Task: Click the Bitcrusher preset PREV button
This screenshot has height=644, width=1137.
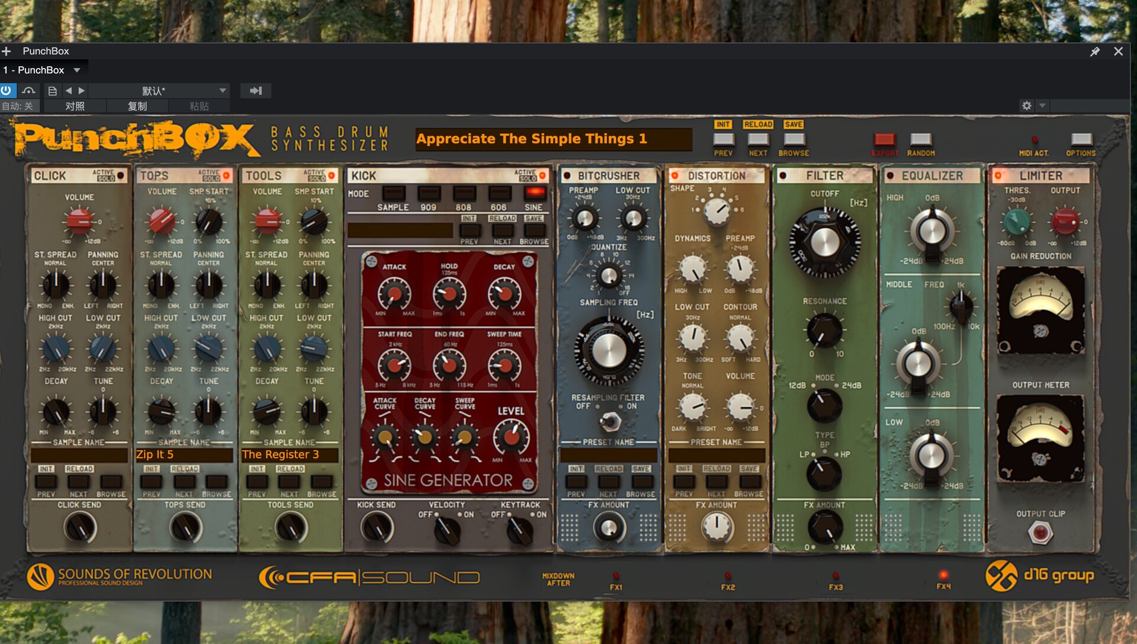Action: (576, 482)
